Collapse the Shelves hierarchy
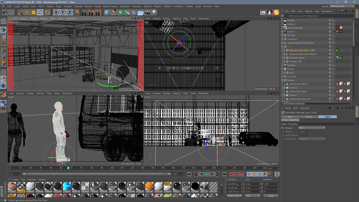359x202 pixels. [x=282, y=80]
